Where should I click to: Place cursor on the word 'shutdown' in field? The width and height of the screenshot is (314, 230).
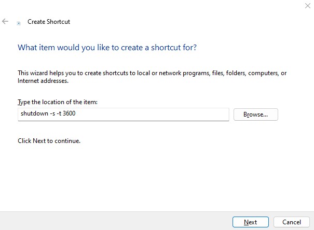pyautogui.click(x=34, y=113)
